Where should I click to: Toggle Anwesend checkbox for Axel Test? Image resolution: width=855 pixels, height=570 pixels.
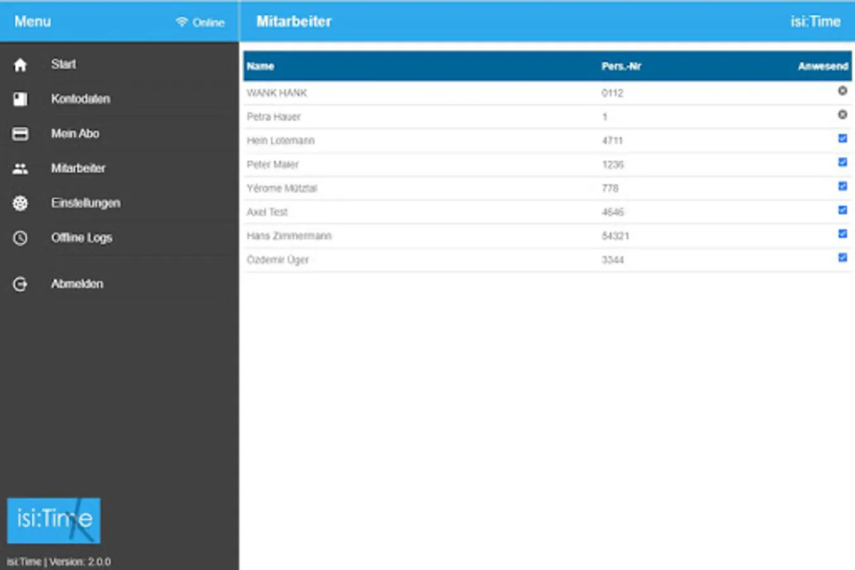tap(842, 210)
